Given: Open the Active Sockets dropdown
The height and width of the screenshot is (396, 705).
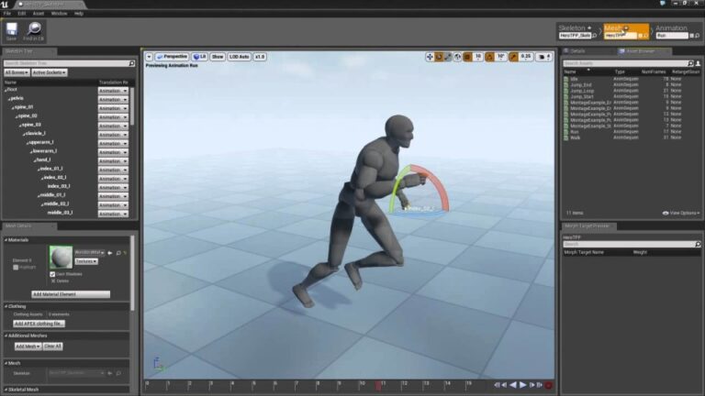Looking at the screenshot, I should click(x=50, y=72).
